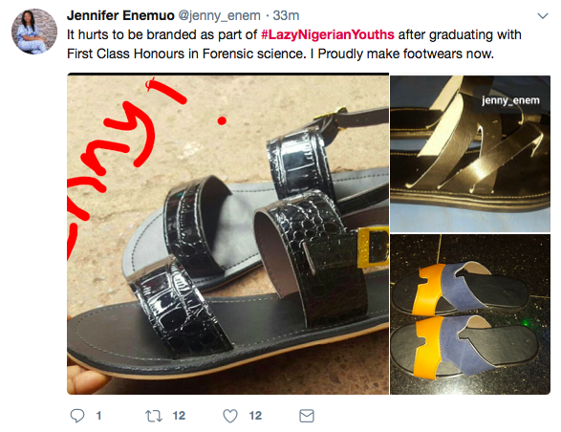View the large black sandals photo
This screenshot has height=432, width=561.
[227, 234]
